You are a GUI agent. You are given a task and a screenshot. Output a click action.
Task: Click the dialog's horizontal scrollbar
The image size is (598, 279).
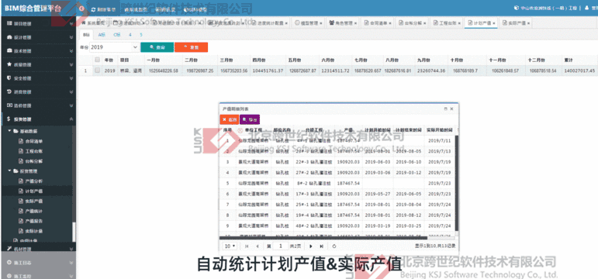pyautogui.click(x=324, y=237)
